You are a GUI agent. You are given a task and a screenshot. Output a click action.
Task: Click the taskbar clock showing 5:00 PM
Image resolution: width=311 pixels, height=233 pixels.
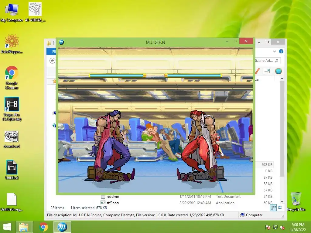click(298, 227)
